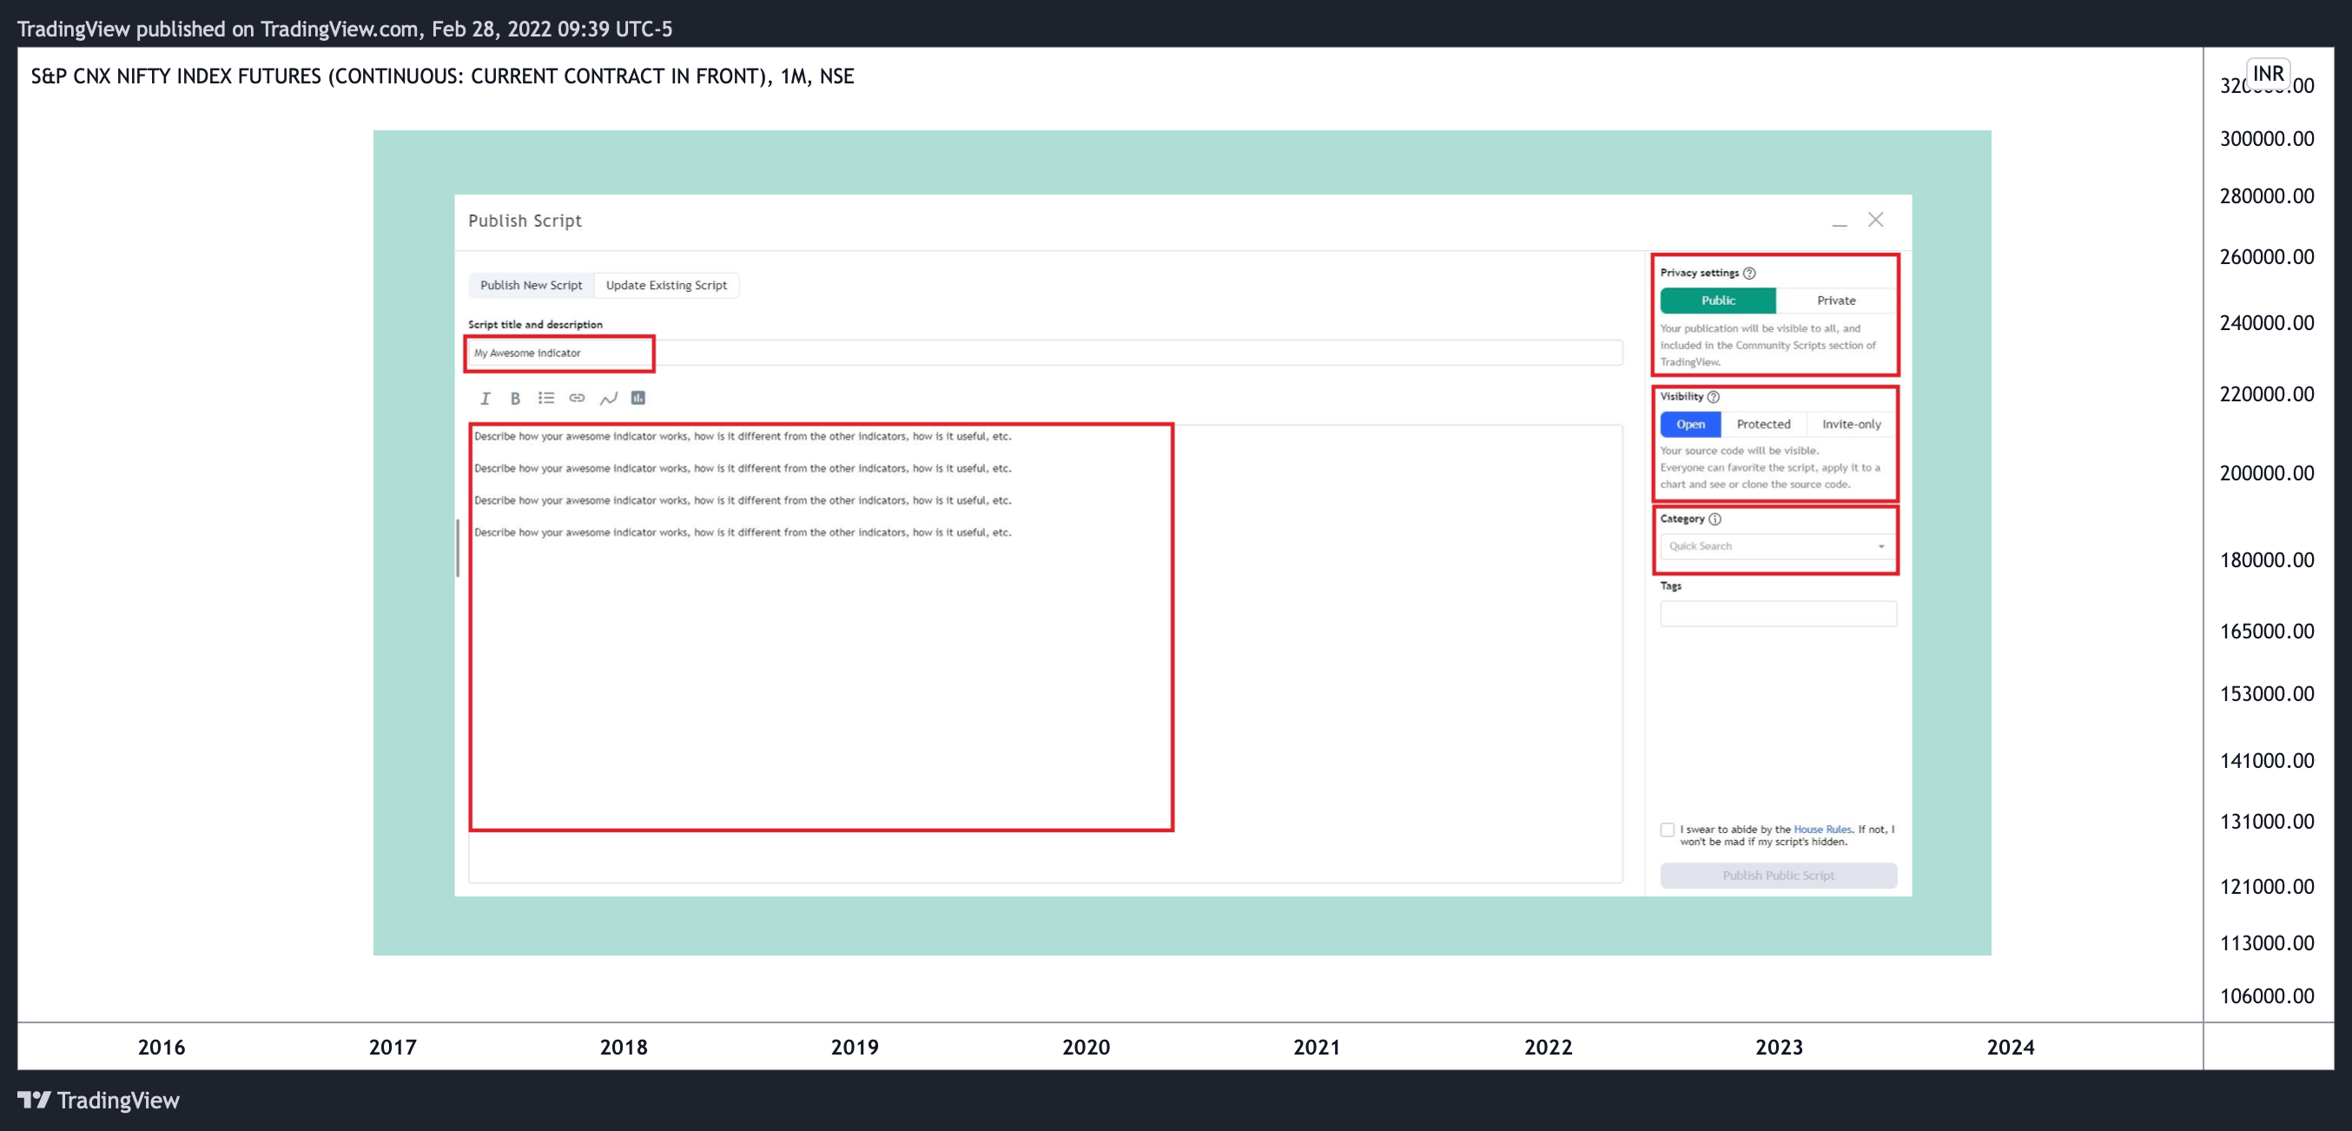The width and height of the screenshot is (2352, 1131).
Task: Click the 2020 label on time axis
Action: [1086, 1047]
